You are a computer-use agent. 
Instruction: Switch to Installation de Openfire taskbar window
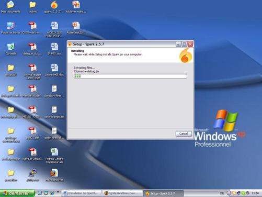82,193
